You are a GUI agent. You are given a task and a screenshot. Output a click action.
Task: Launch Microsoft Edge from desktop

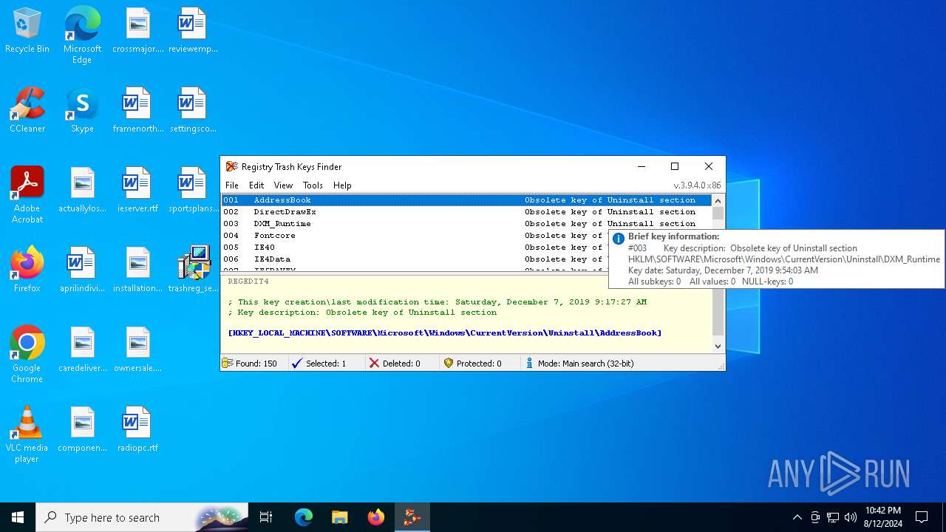pos(82,35)
